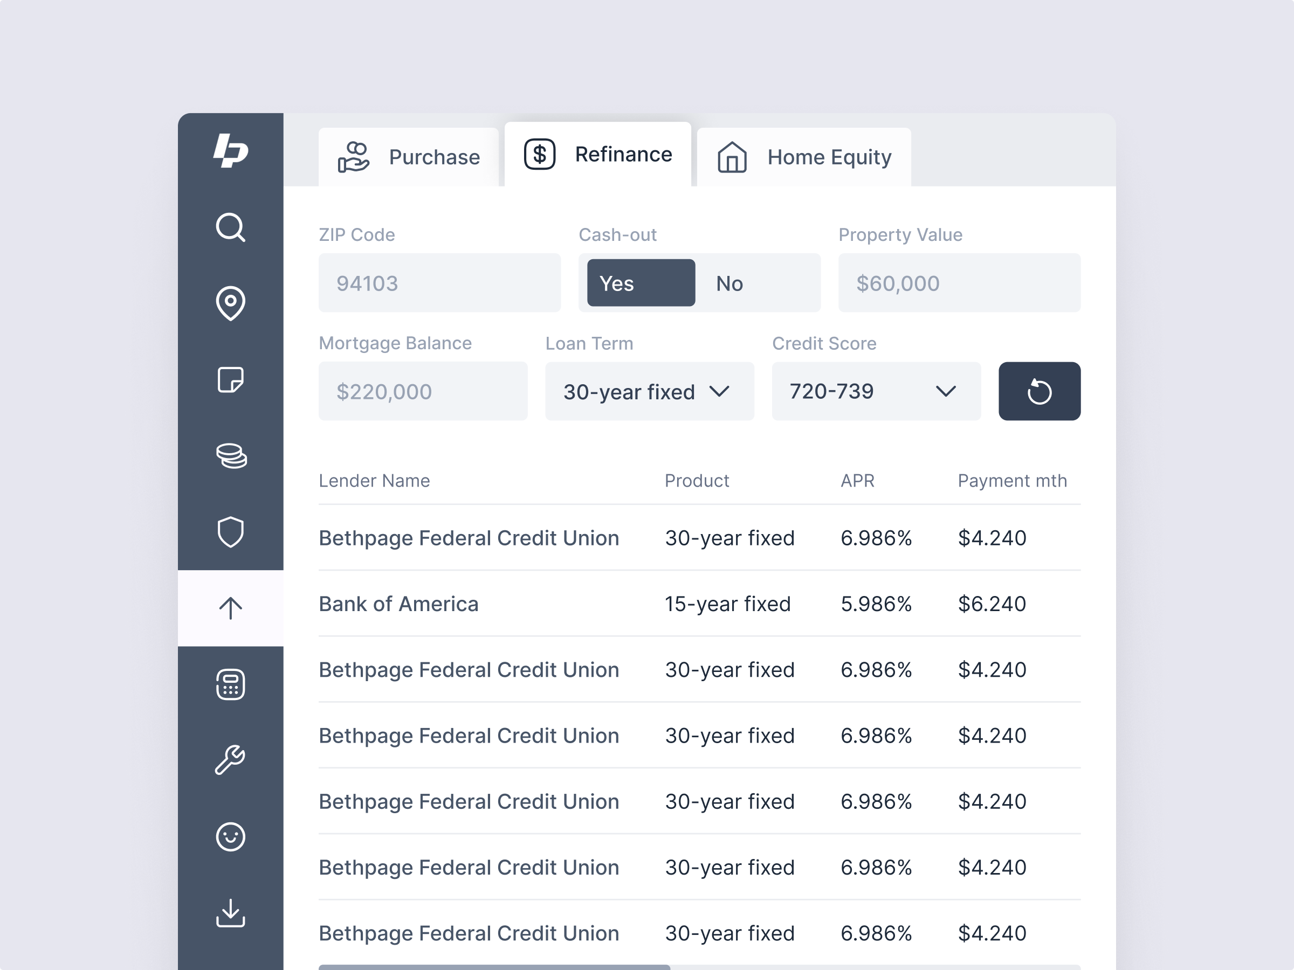Open the location pin sidebar icon
Viewport: 1294px width, 970px height.
[230, 303]
